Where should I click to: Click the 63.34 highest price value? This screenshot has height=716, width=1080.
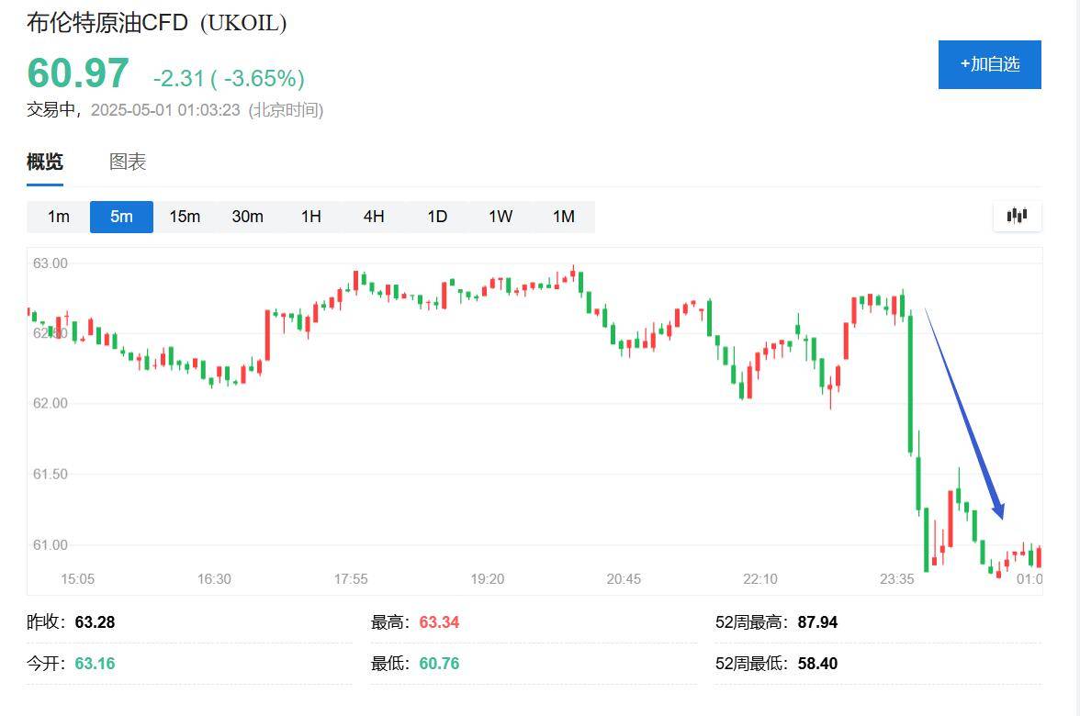pos(439,622)
